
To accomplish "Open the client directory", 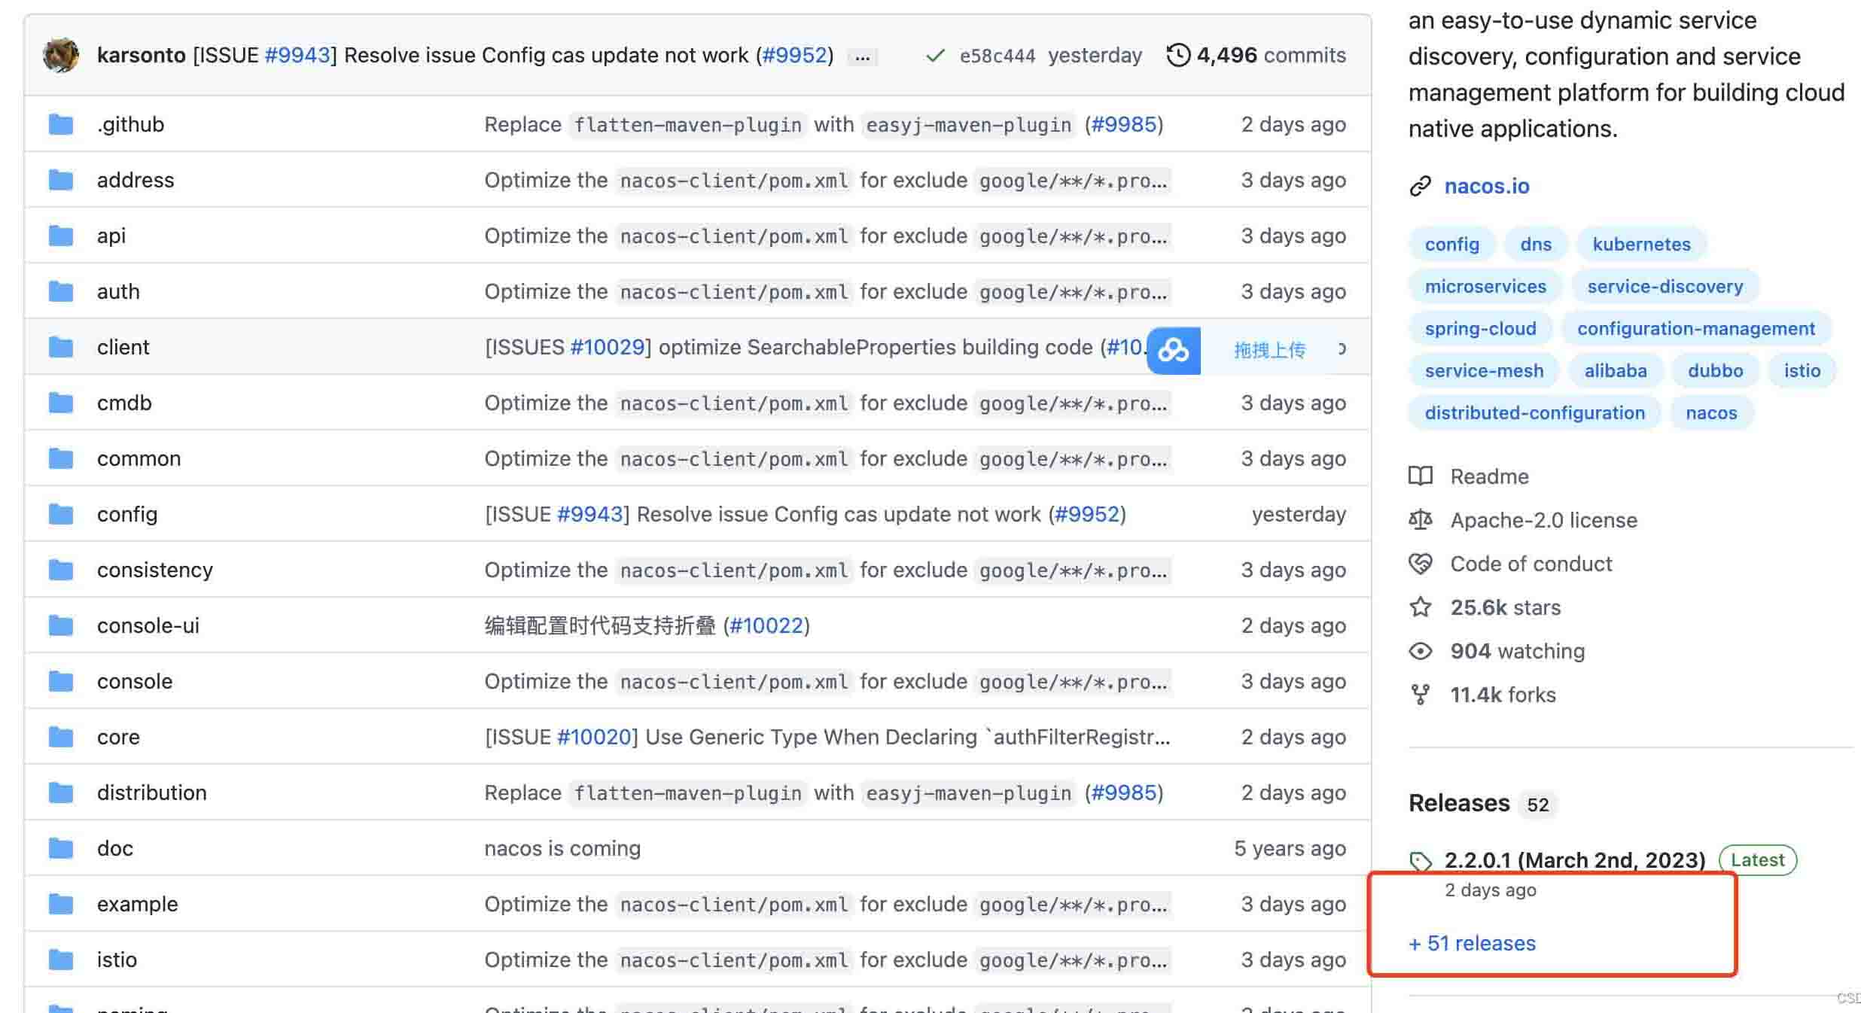I will 123,347.
